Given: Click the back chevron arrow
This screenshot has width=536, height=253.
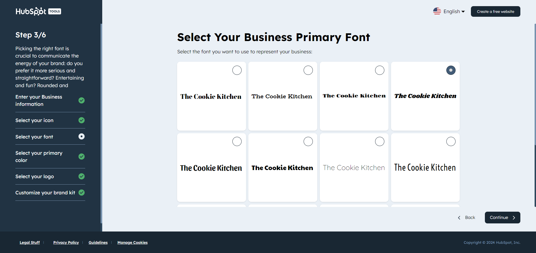Looking at the screenshot, I should 459,218.
